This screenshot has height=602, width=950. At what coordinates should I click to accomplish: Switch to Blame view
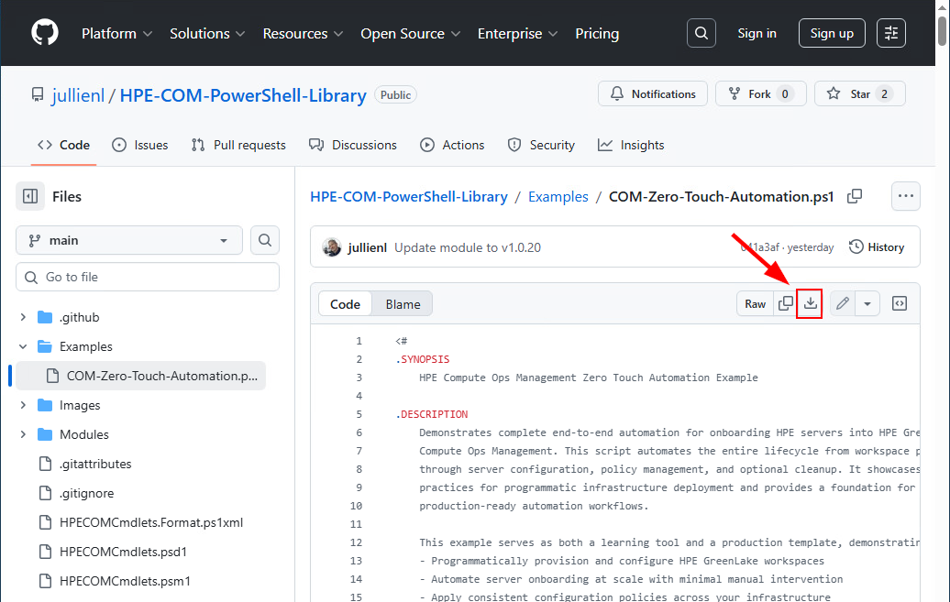coord(403,304)
